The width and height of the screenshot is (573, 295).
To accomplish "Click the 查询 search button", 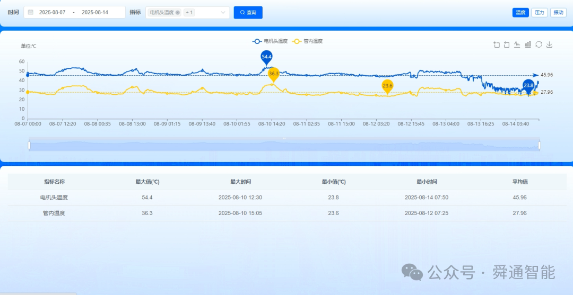I will [x=248, y=12].
